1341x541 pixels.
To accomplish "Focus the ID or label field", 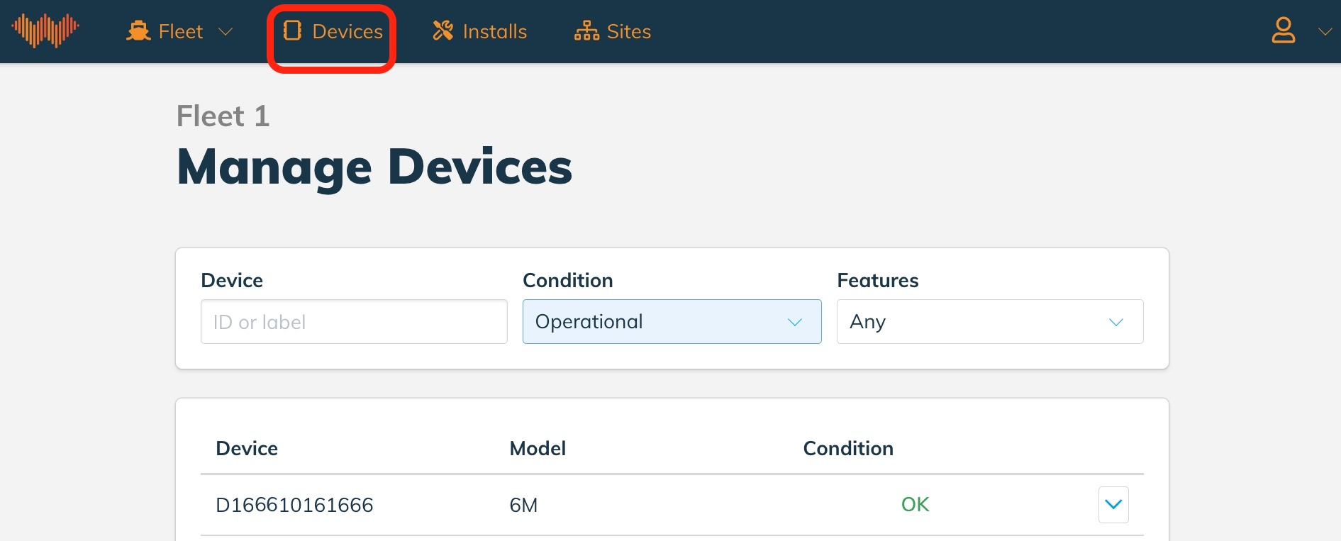I will (x=354, y=322).
